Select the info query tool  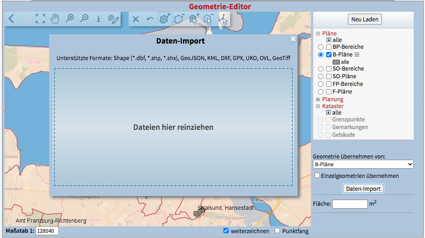point(98,19)
